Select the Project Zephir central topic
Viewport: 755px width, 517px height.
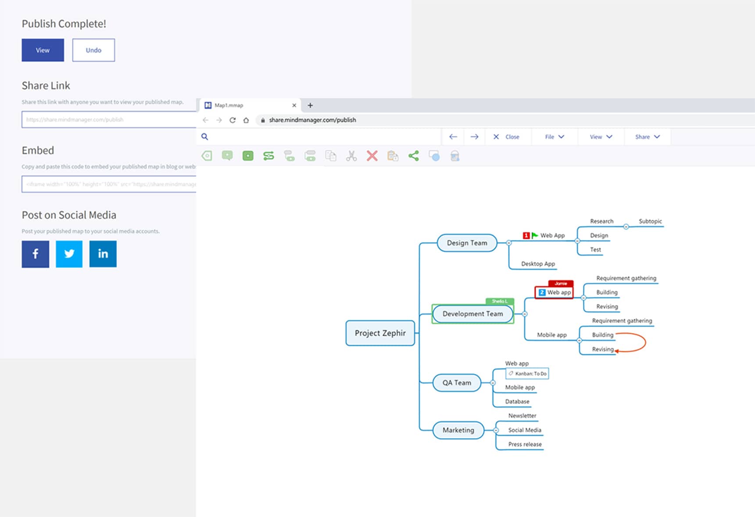pyautogui.click(x=380, y=333)
